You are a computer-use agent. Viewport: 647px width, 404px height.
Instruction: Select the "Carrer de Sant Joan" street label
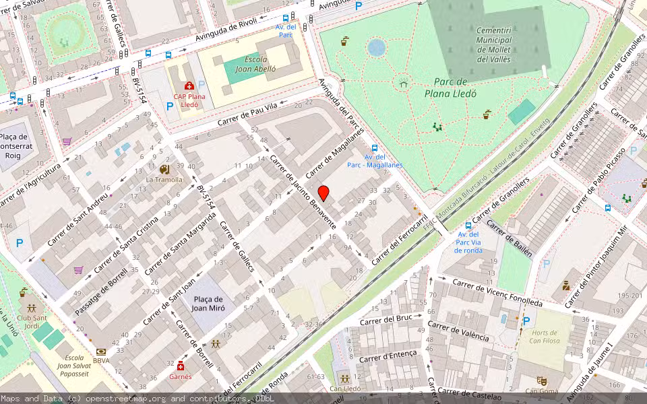170,302
